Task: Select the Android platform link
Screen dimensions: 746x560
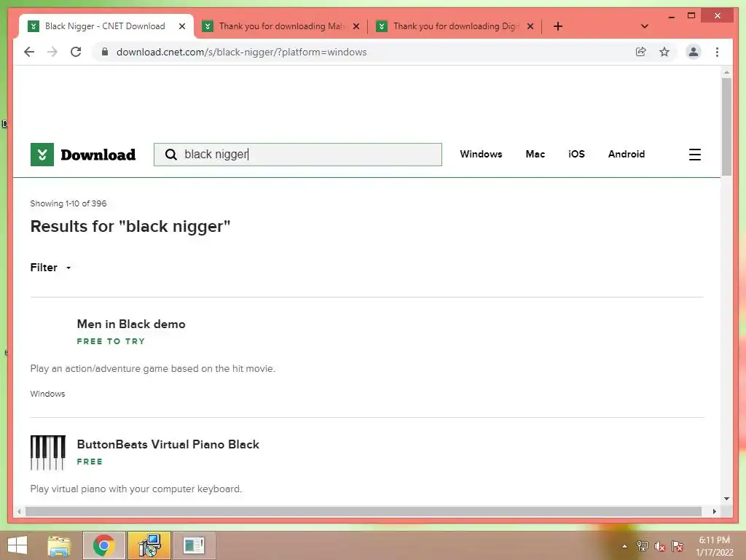Action: (x=626, y=154)
